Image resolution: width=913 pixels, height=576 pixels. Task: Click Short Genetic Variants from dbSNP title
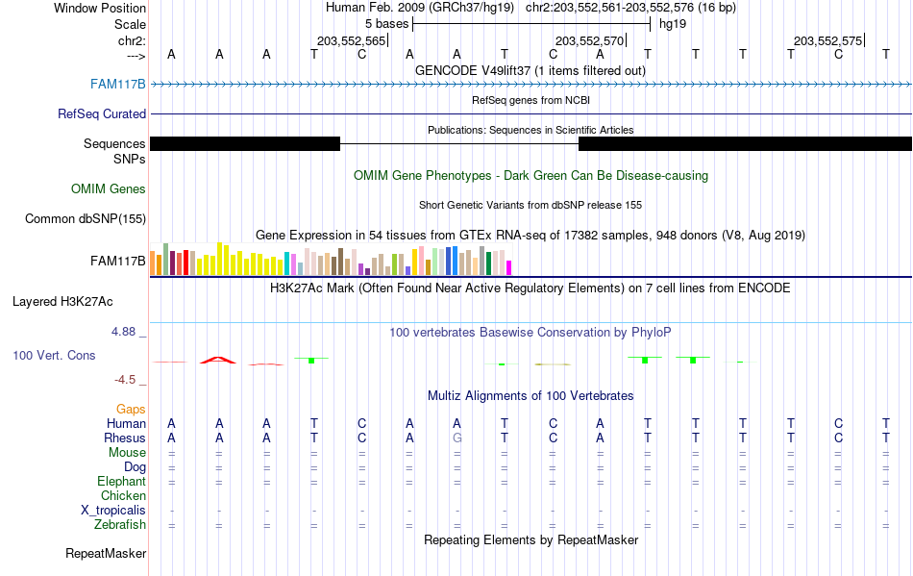[530, 205]
